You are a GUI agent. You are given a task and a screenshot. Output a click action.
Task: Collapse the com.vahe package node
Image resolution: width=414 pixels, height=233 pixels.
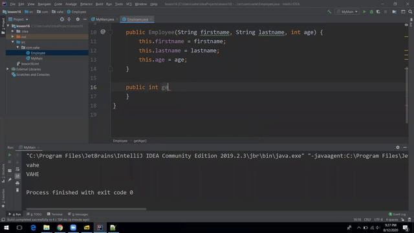(x=18, y=47)
